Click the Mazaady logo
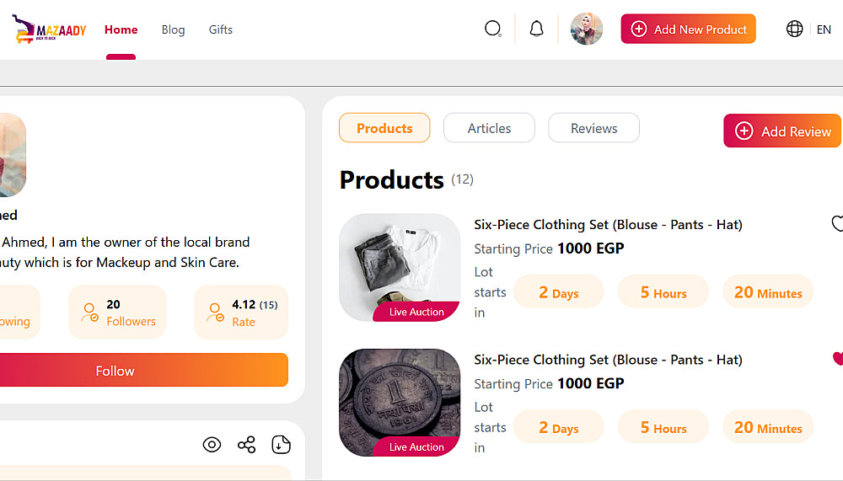843x481 pixels. pyautogui.click(x=49, y=30)
